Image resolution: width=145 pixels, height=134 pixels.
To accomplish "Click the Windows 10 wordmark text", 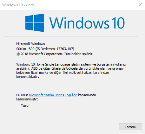I will [87, 23].
